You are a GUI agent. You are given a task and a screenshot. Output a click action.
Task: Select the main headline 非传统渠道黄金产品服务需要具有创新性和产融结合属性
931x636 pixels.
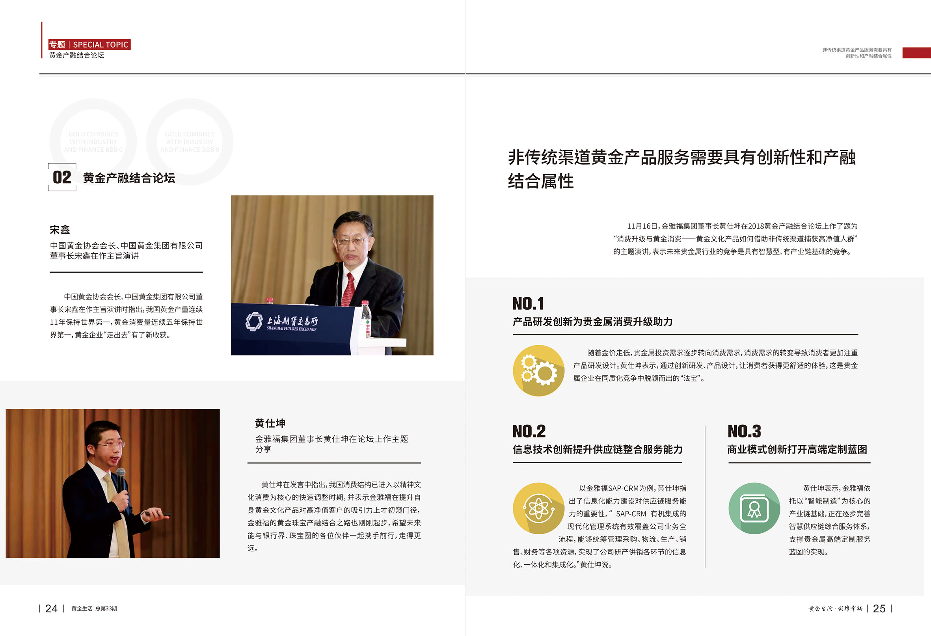(x=682, y=169)
